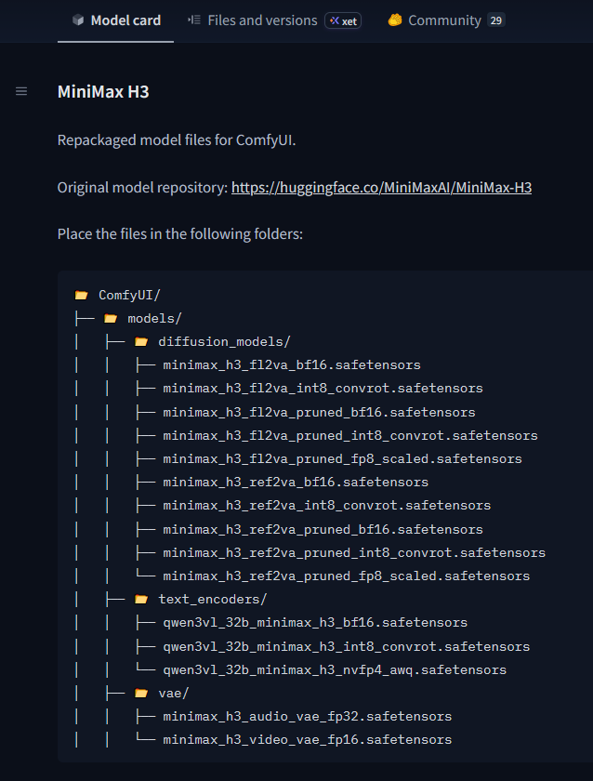Click the 'diffusion_models/' folder text
Viewport: 593px width, 781px height.
pos(225,342)
